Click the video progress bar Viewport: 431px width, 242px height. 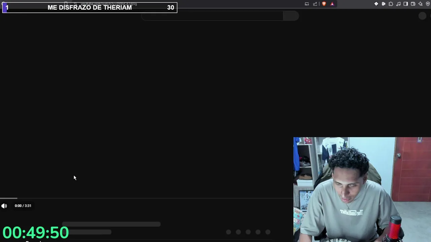tap(146, 198)
